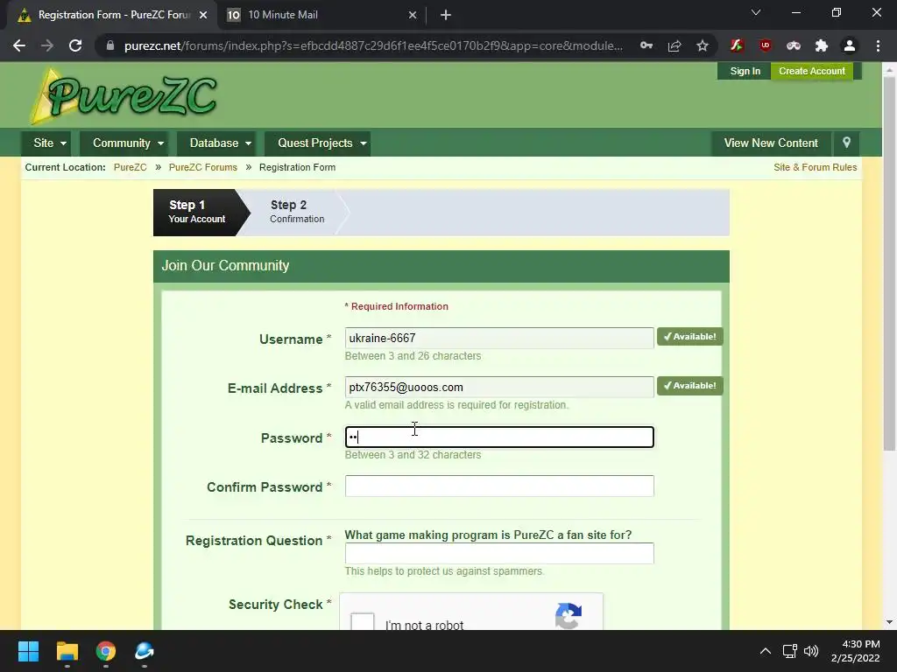
Task: Open the Extensions puzzle menu
Action: pyautogui.click(x=822, y=45)
